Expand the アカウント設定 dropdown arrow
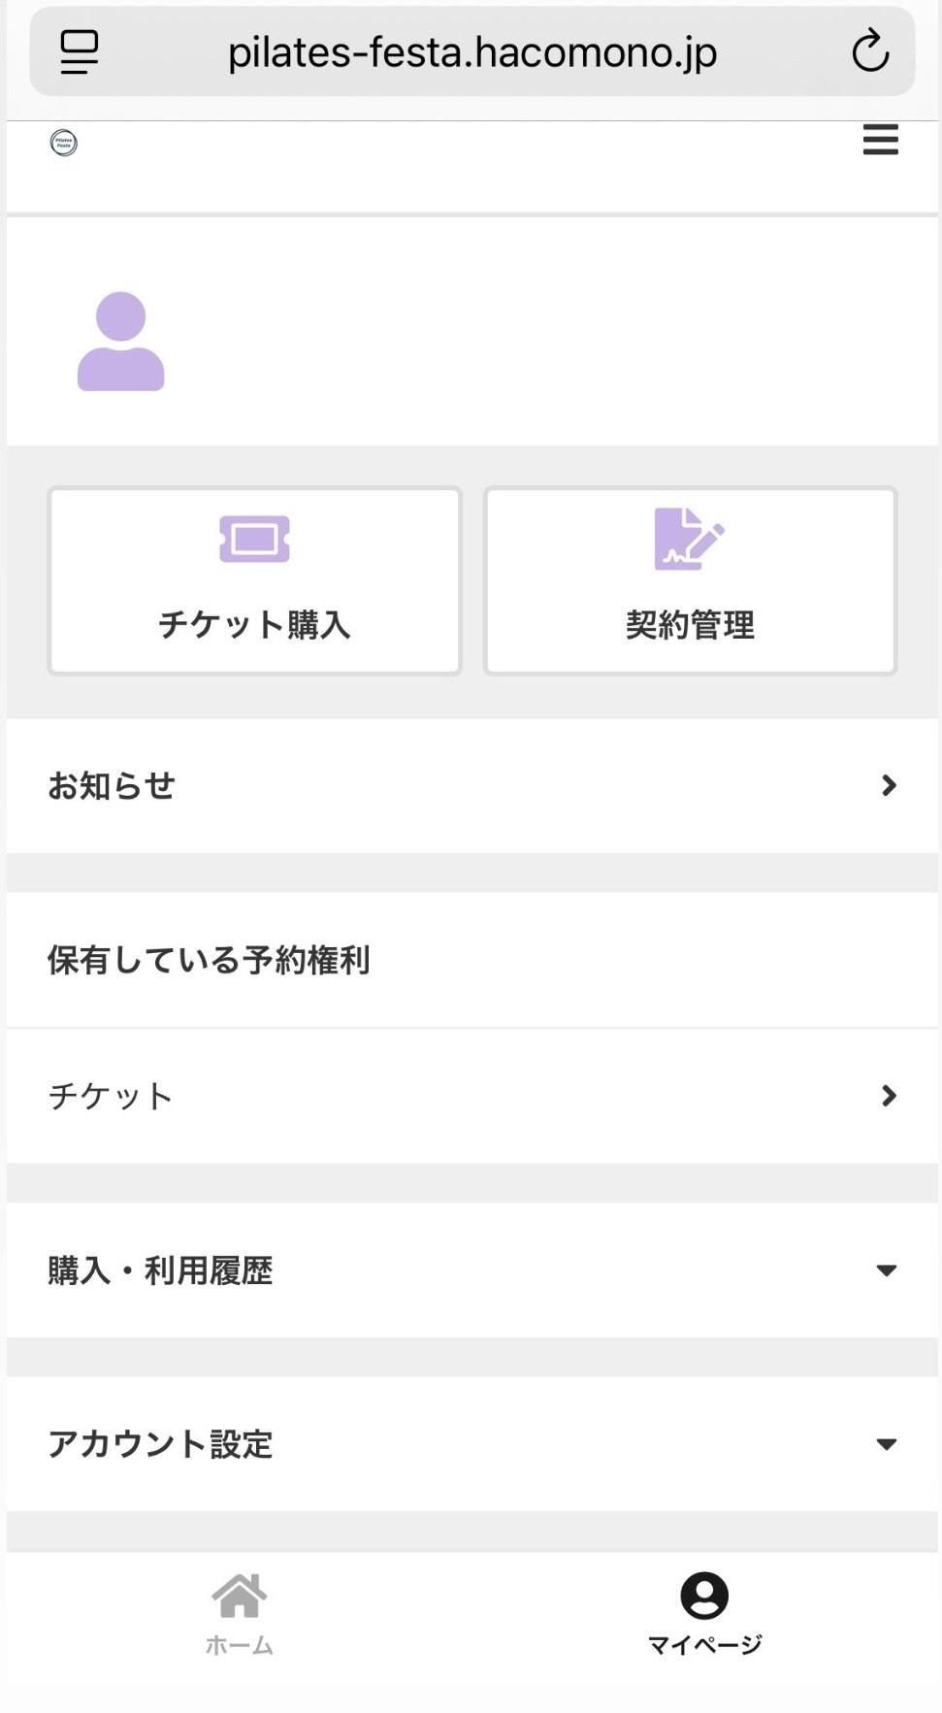Screen dimensions: 942x1713 tap(886, 1444)
